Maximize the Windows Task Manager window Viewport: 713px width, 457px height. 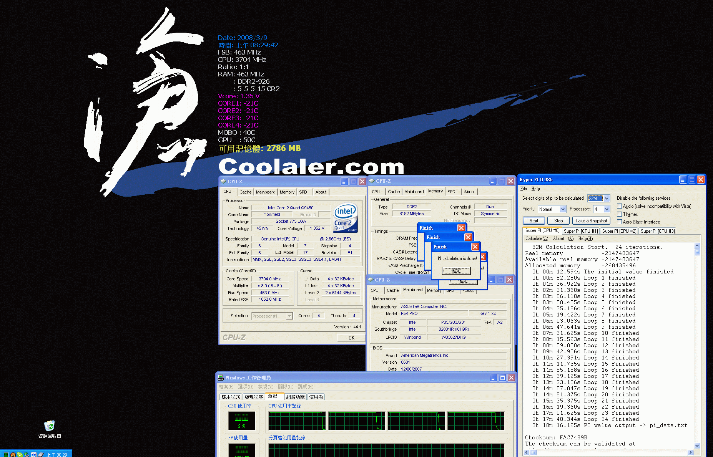pyautogui.click(x=502, y=378)
